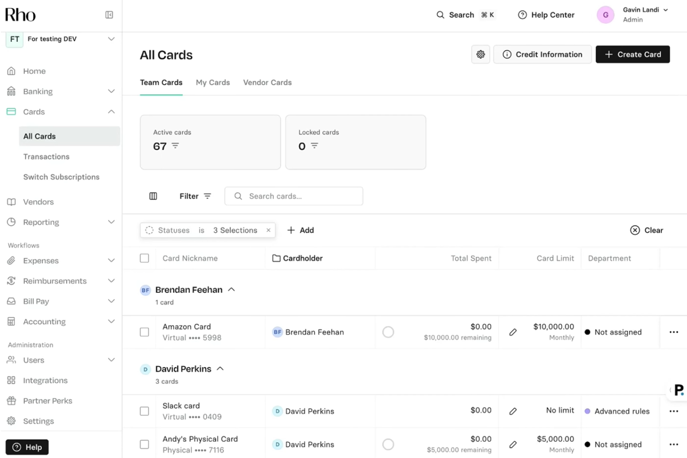Open the Vendor Cards tab
Image resolution: width=687 pixels, height=458 pixels.
click(x=267, y=82)
